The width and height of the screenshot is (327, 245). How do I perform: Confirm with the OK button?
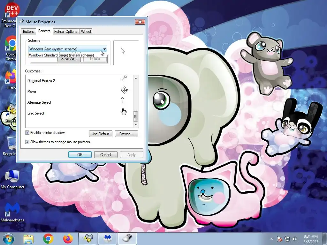tap(80, 155)
